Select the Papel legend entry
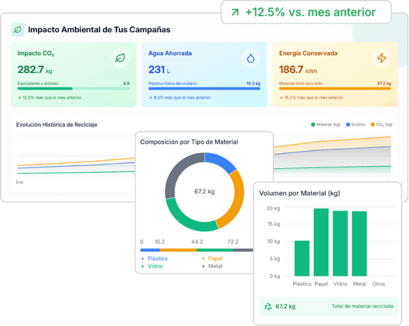The image size is (409, 326). (x=212, y=258)
